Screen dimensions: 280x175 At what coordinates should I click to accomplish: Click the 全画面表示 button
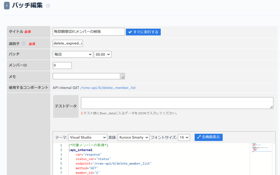pyautogui.click(x=209, y=137)
